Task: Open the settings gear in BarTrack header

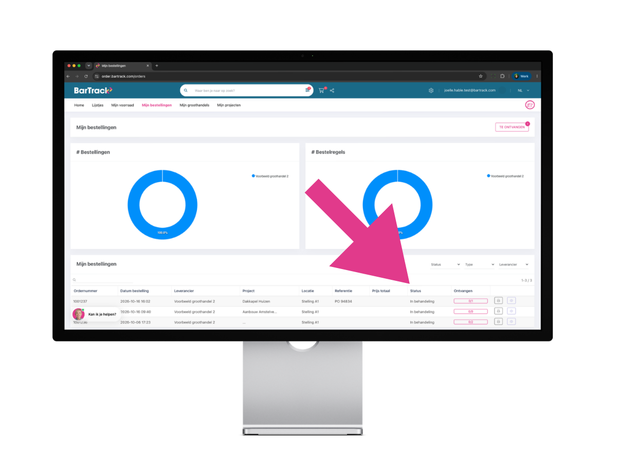Action: click(431, 91)
